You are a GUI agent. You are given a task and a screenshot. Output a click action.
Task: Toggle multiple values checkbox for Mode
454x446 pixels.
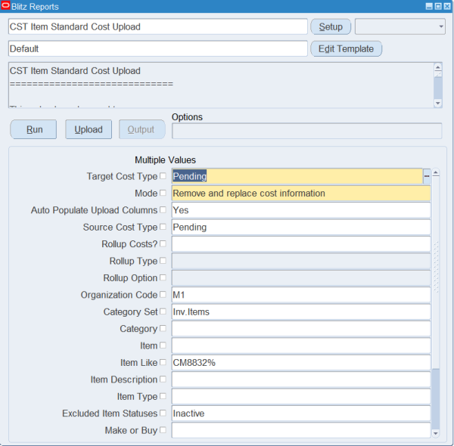pyautogui.click(x=163, y=193)
